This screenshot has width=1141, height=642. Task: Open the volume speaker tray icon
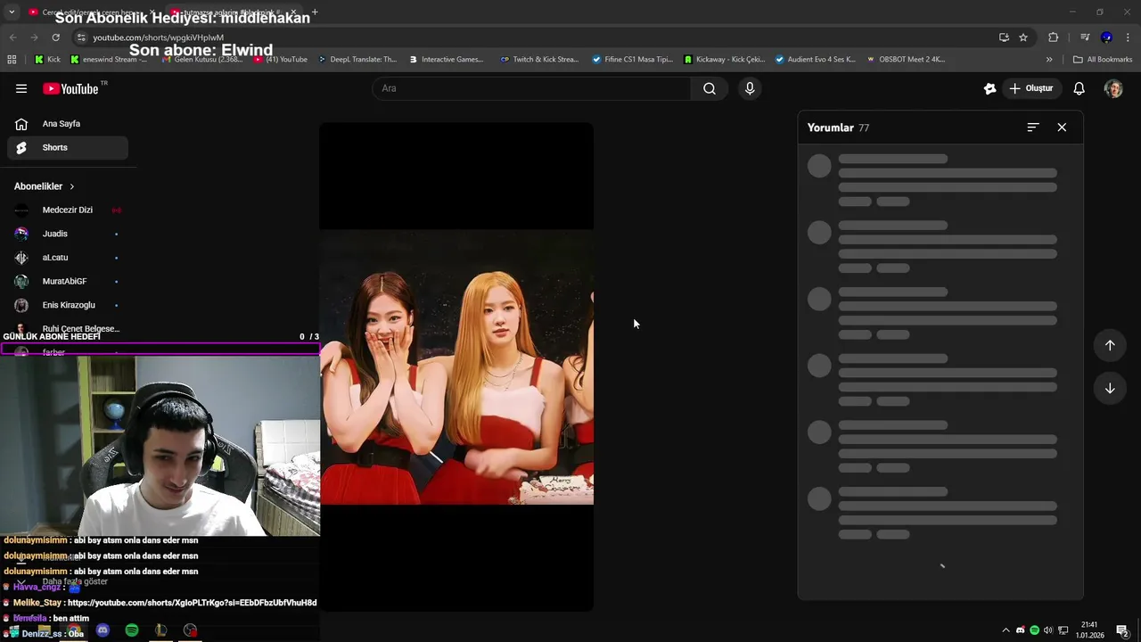point(1048,630)
